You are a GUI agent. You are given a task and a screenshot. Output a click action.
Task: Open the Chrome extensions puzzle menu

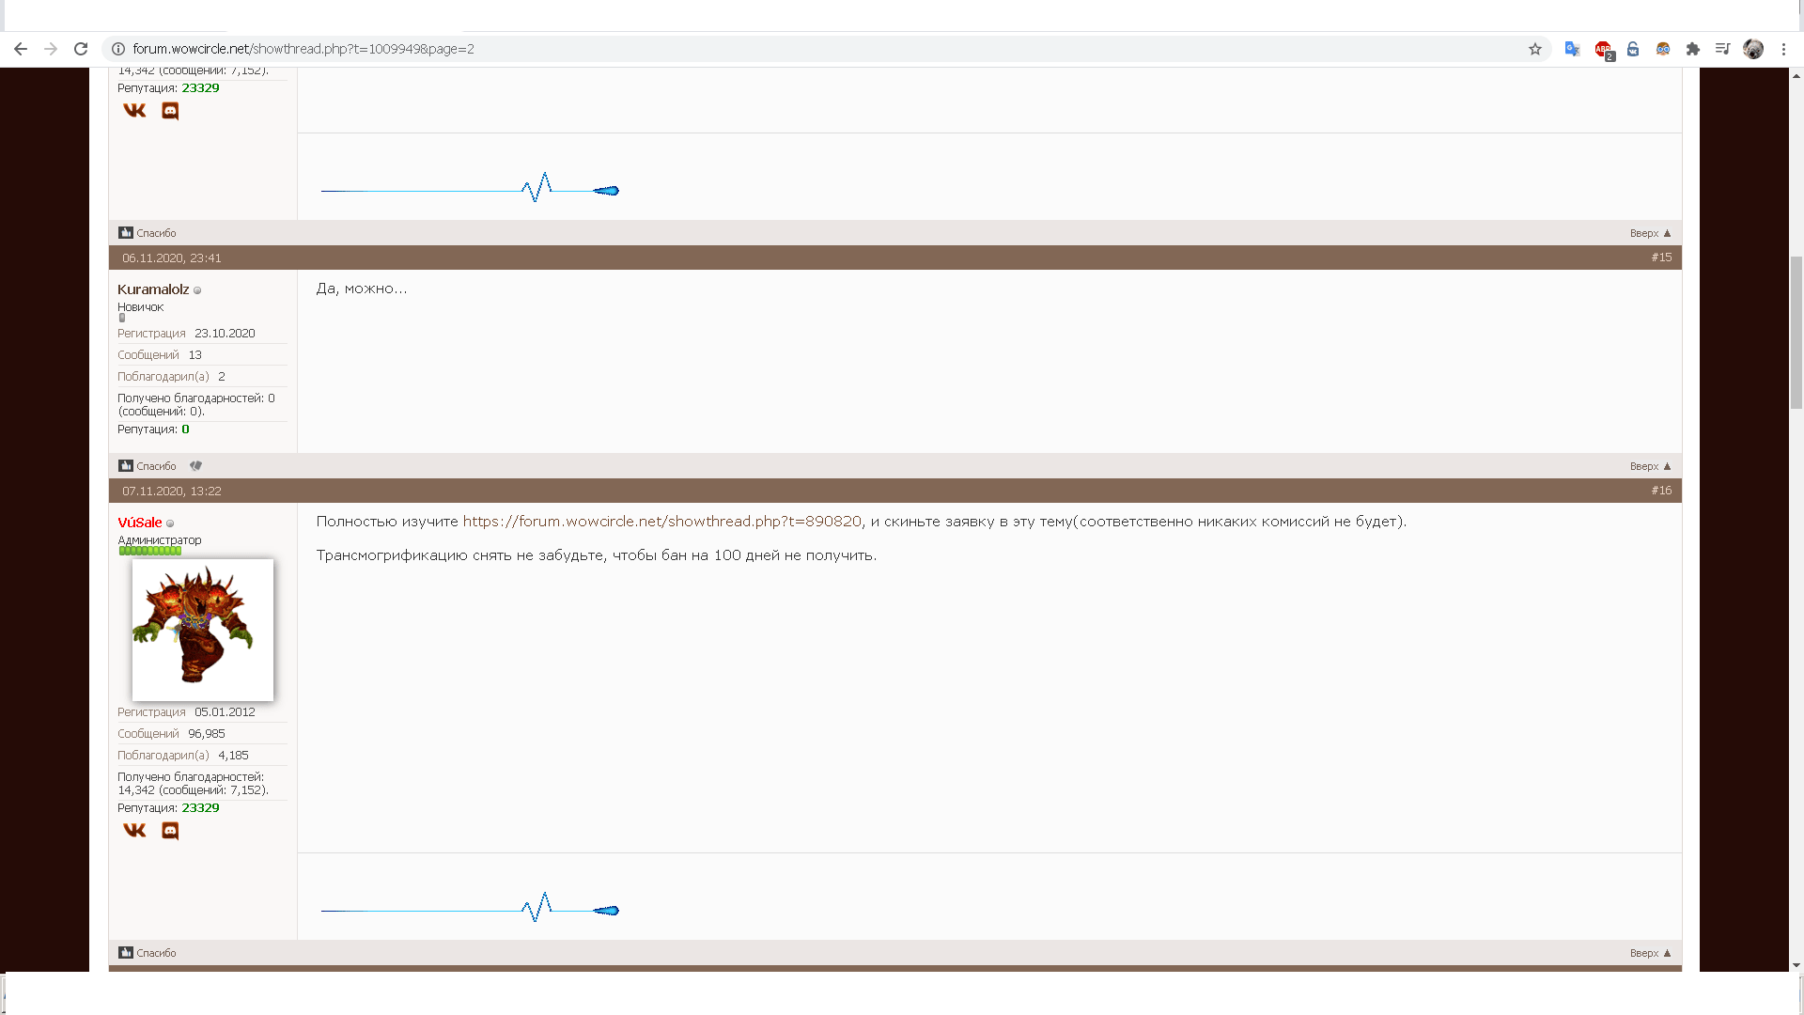click(x=1693, y=49)
